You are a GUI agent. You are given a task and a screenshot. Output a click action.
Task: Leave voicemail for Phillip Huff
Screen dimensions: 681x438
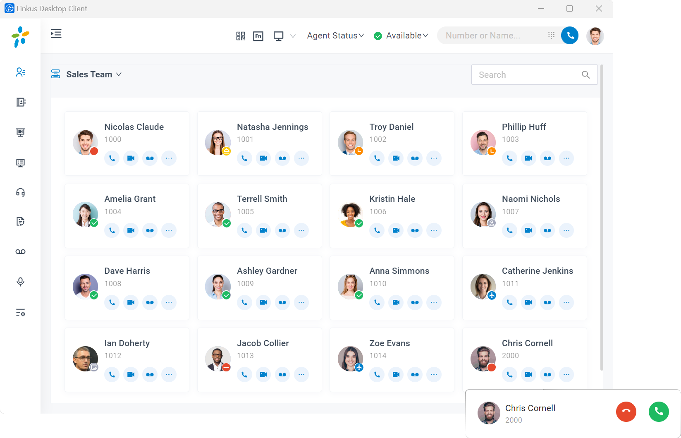pos(547,158)
